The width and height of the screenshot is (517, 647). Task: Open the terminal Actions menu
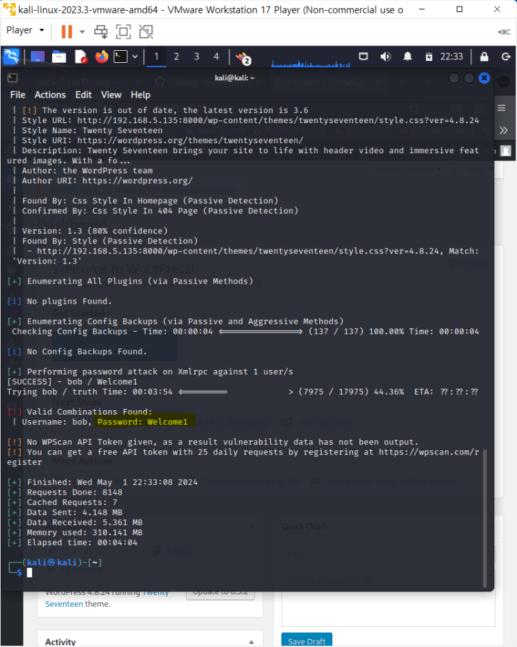point(50,95)
